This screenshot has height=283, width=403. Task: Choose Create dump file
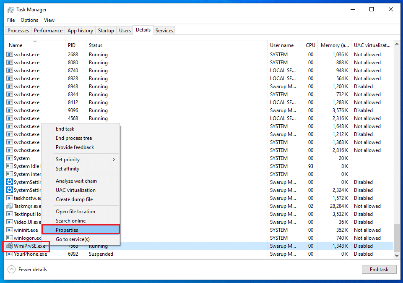81,199
